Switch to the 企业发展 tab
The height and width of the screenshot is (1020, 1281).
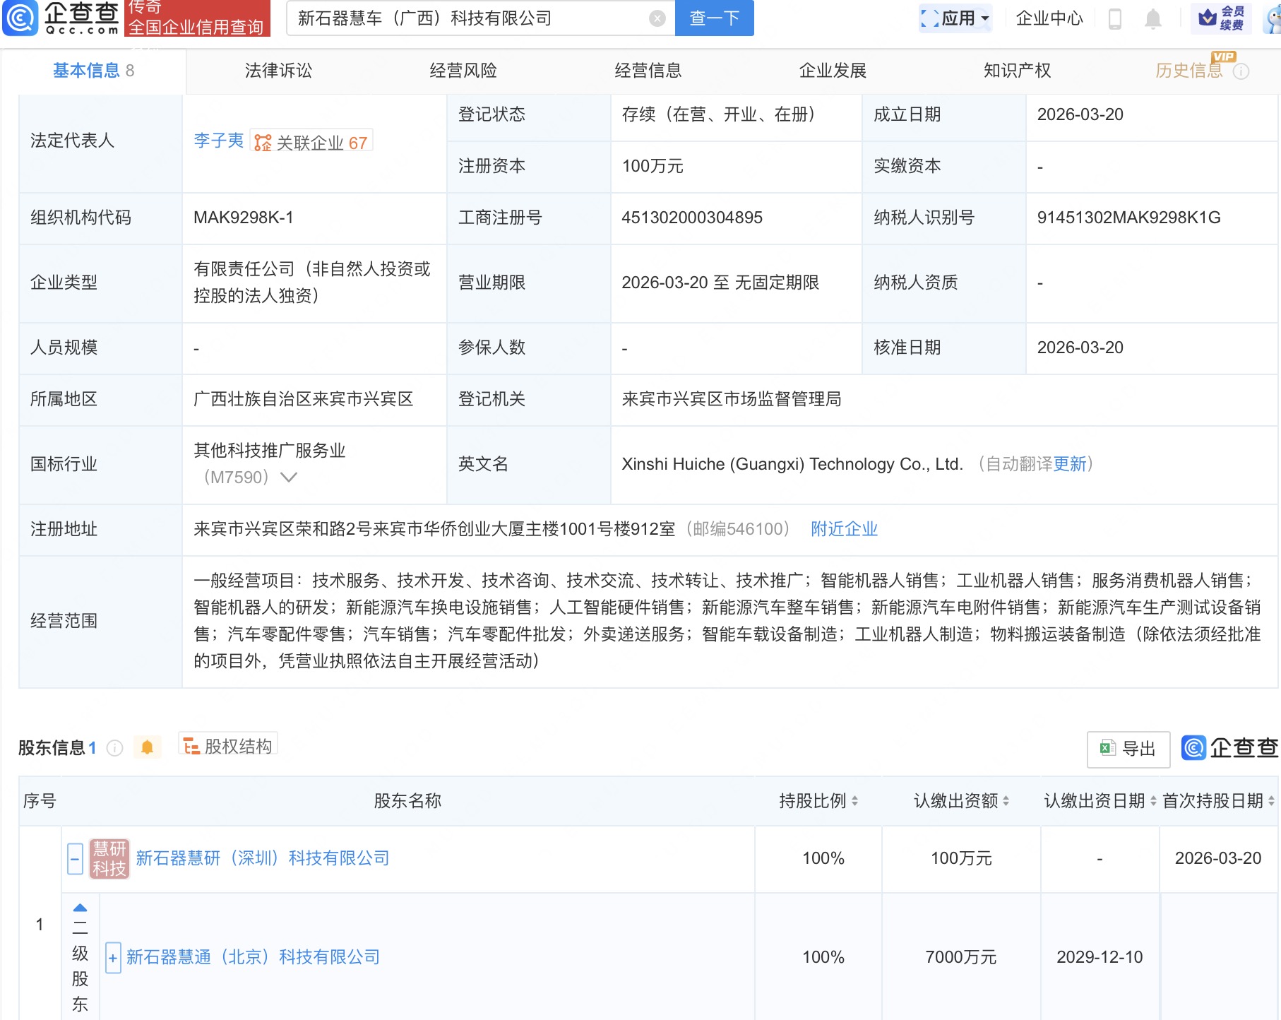pos(833,71)
